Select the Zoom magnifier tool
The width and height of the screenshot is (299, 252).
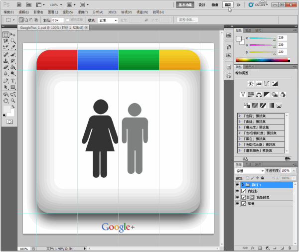(x=13, y=100)
